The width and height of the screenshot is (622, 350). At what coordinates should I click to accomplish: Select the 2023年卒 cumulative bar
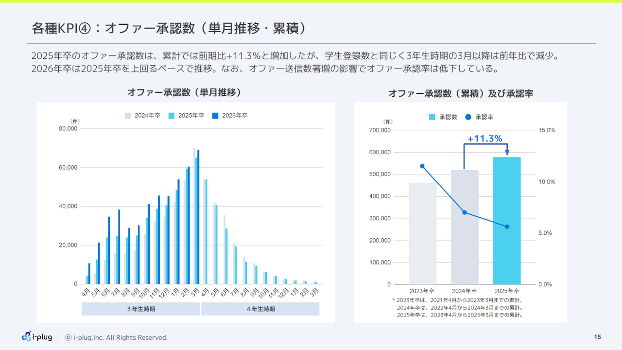[422, 233]
